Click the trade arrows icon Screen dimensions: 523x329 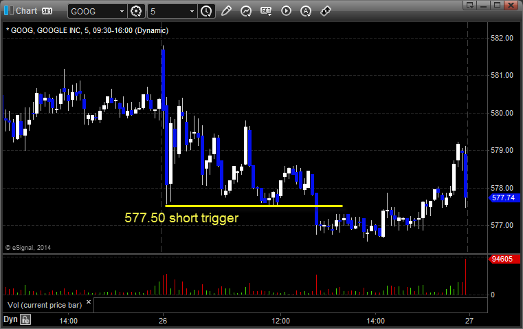(x=326, y=11)
